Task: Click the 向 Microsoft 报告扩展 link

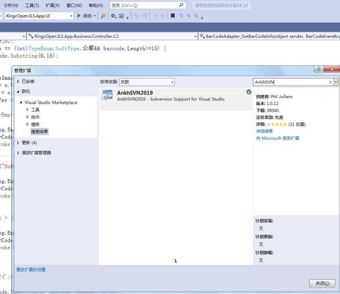Action: (277, 138)
